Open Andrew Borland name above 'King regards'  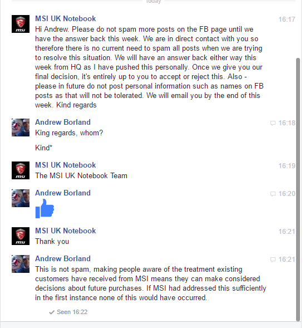click(x=63, y=122)
